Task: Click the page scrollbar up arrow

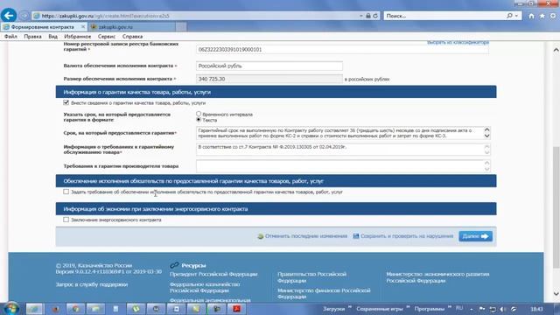Action: point(556,50)
